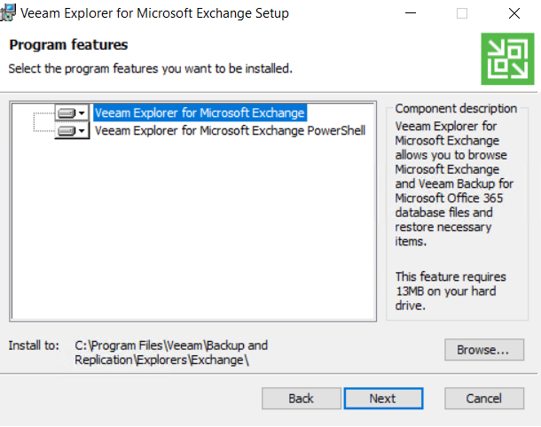Open the install-state arrow for the Exchange PowerShell feature
541x427 pixels.
[82, 131]
